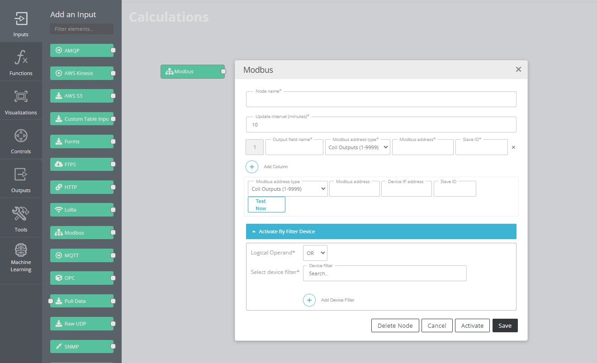Select the Raw UDP input element

(81, 324)
